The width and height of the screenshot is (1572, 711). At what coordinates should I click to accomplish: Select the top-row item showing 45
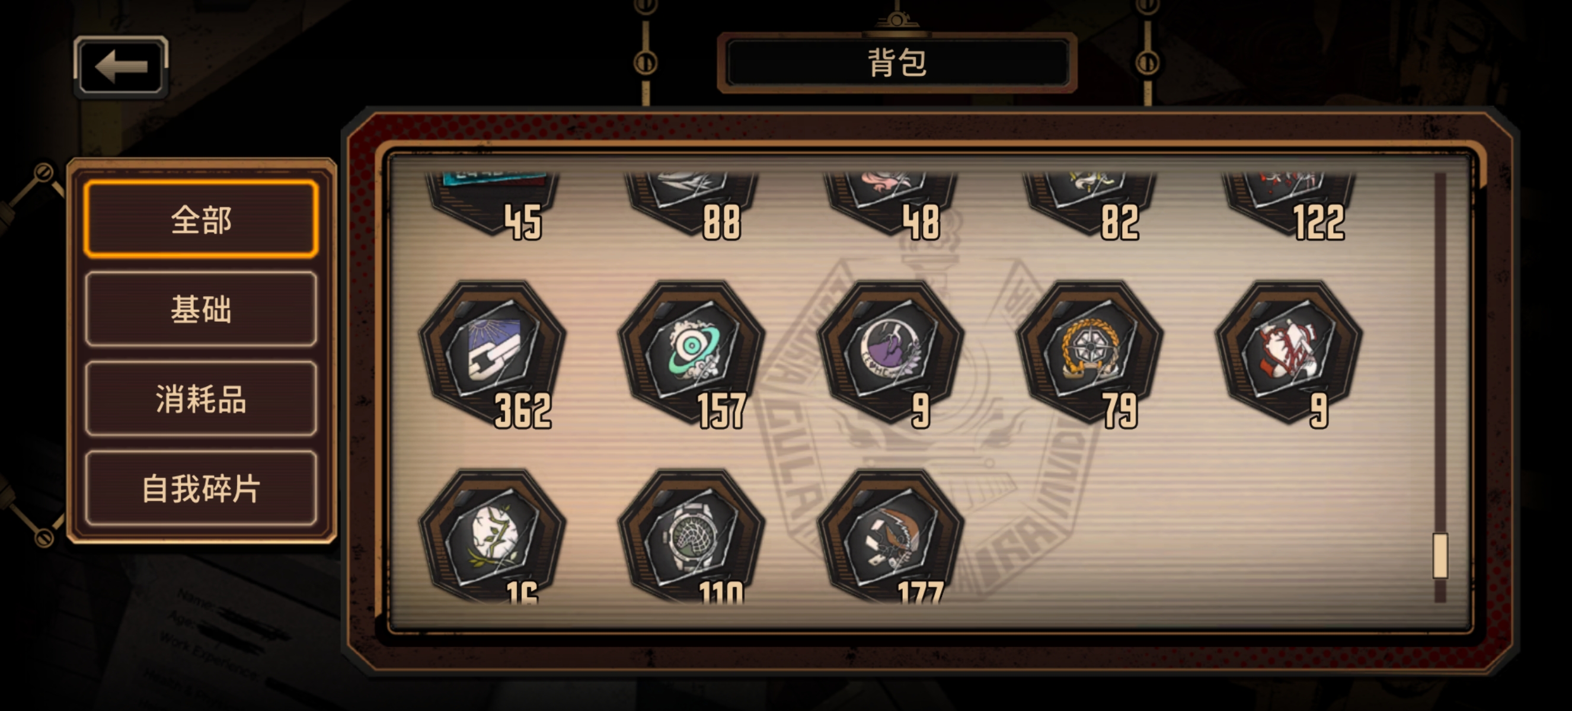click(x=492, y=204)
